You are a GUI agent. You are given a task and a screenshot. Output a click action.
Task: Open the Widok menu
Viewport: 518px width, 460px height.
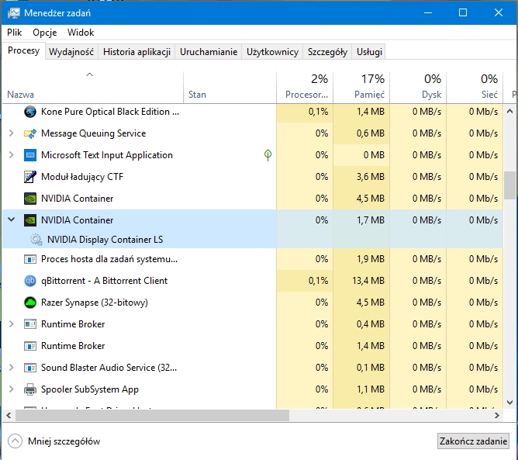[x=81, y=33]
